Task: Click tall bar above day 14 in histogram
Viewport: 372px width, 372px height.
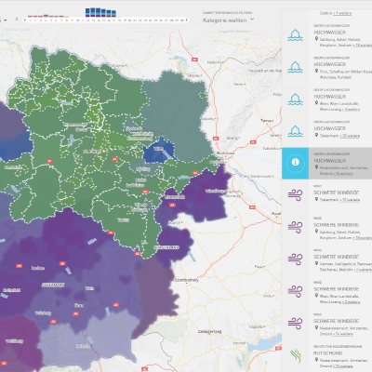Action: point(99,12)
